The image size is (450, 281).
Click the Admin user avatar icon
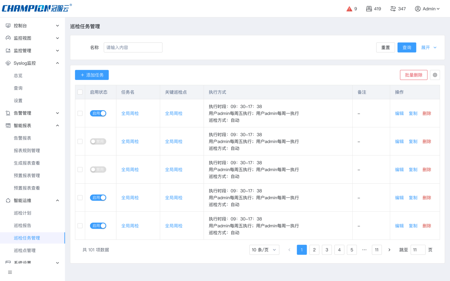[x=418, y=9]
